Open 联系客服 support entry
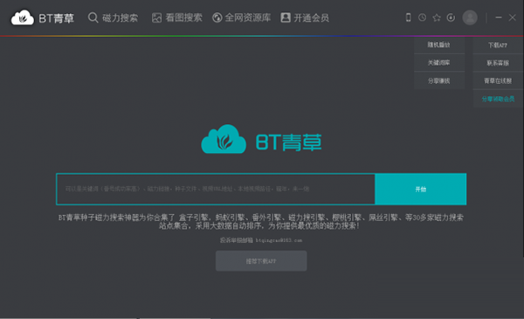This screenshot has height=319, width=524. point(498,63)
